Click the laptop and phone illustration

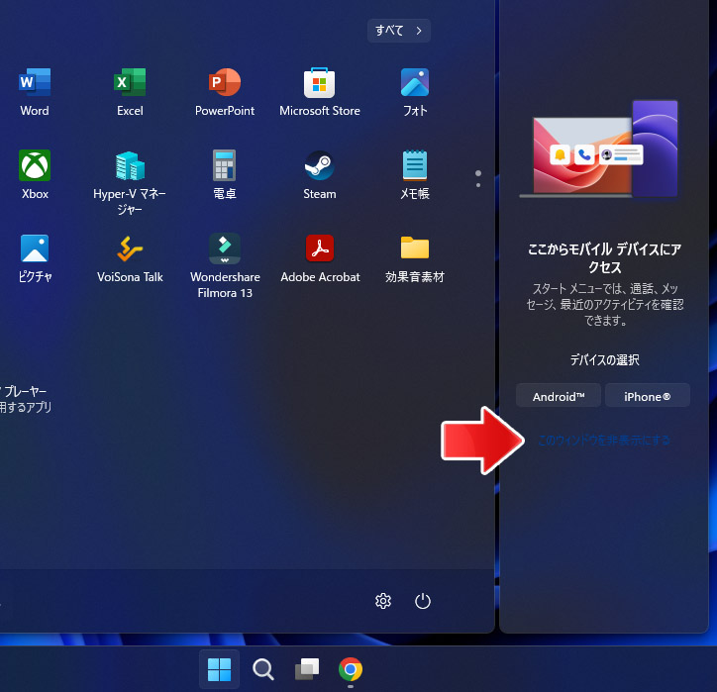tap(599, 149)
